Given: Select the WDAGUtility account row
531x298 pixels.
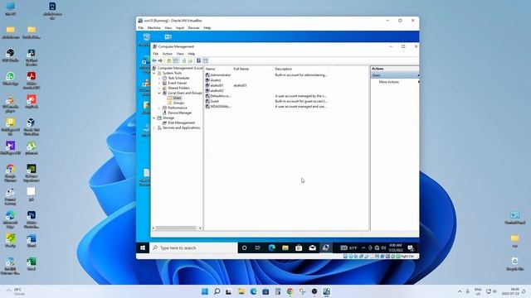Looking at the screenshot, I should pos(266,107).
